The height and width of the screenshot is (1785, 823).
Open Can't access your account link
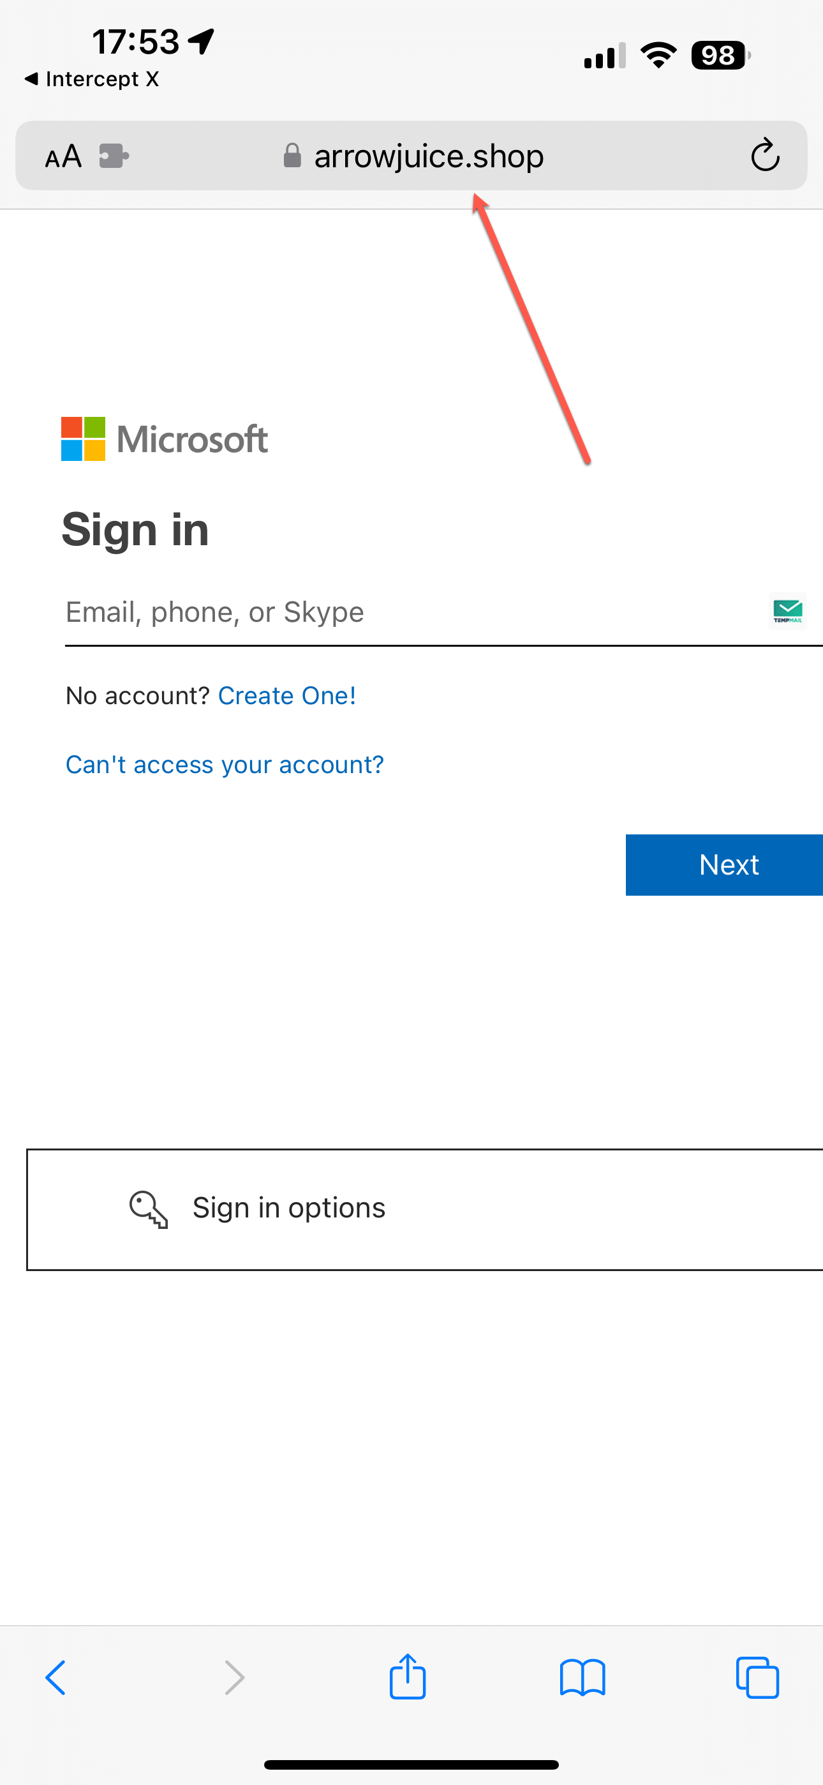(x=225, y=765)
